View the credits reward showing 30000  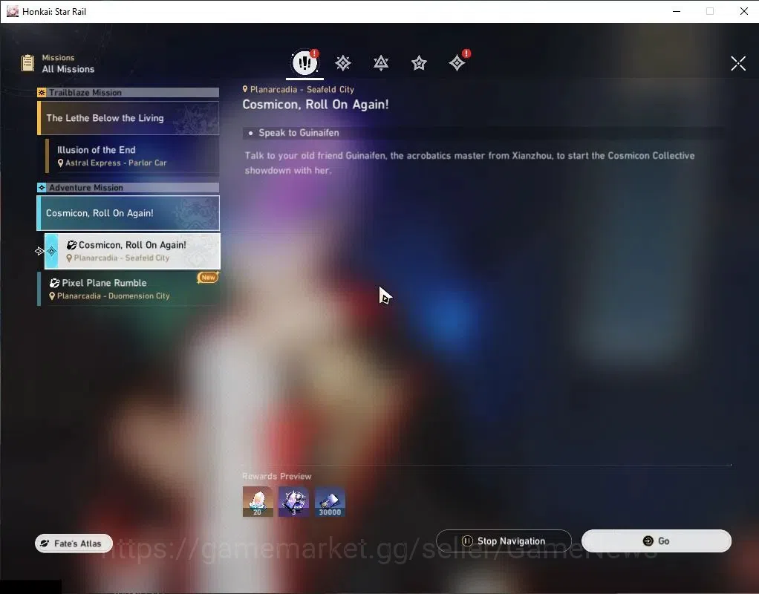pos(330,501)
